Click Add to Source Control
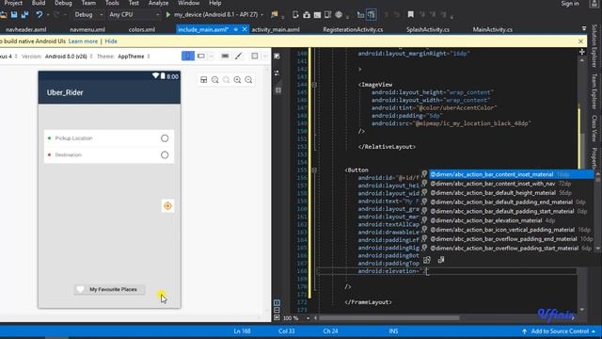The width and height of the screenshot is (602, 339). [x=560, y=331]
